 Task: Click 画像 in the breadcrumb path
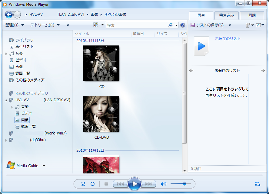(94, 15)
